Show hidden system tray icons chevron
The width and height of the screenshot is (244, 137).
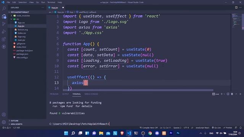[201, 133]
